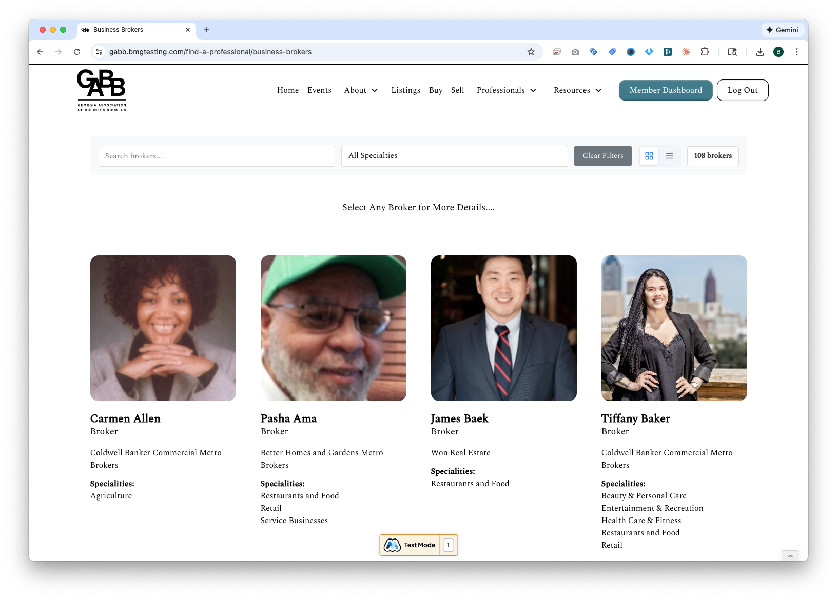Open the Extensions puzzle piece menu
The image size is (837, 599).
pos(705,52)
